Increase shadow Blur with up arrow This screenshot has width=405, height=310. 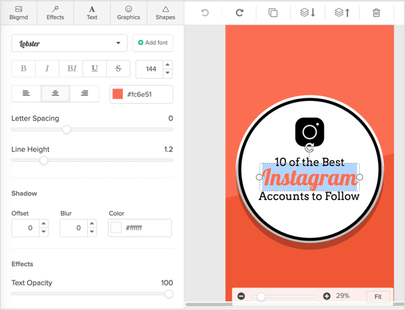[92, 224]
